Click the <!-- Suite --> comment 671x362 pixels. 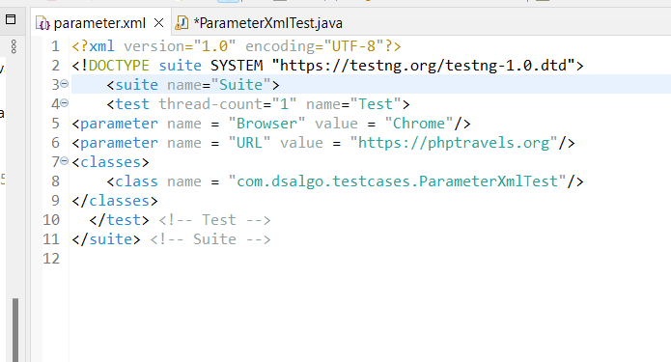click(x=210, y=239)
